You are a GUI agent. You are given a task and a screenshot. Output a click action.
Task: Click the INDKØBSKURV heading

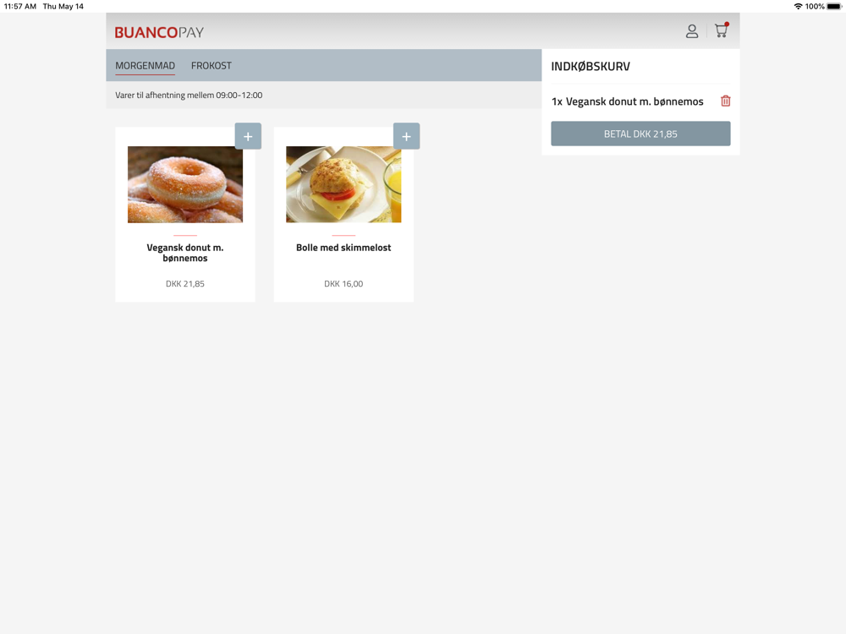591,66
